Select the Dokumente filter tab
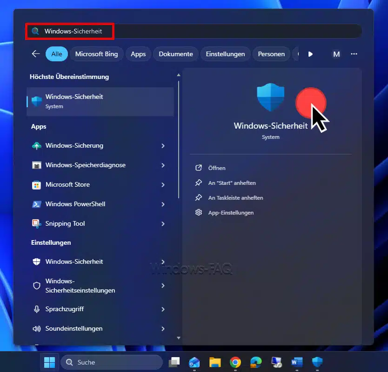Image resolution: width=388 pixels, height=372 pixels. [175, 54]
